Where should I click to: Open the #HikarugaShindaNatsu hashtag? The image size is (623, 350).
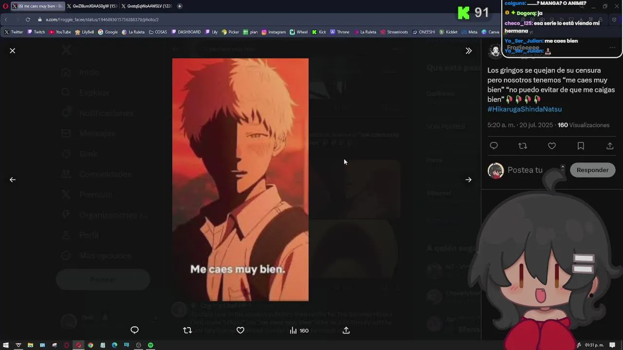tap(524, 109)
